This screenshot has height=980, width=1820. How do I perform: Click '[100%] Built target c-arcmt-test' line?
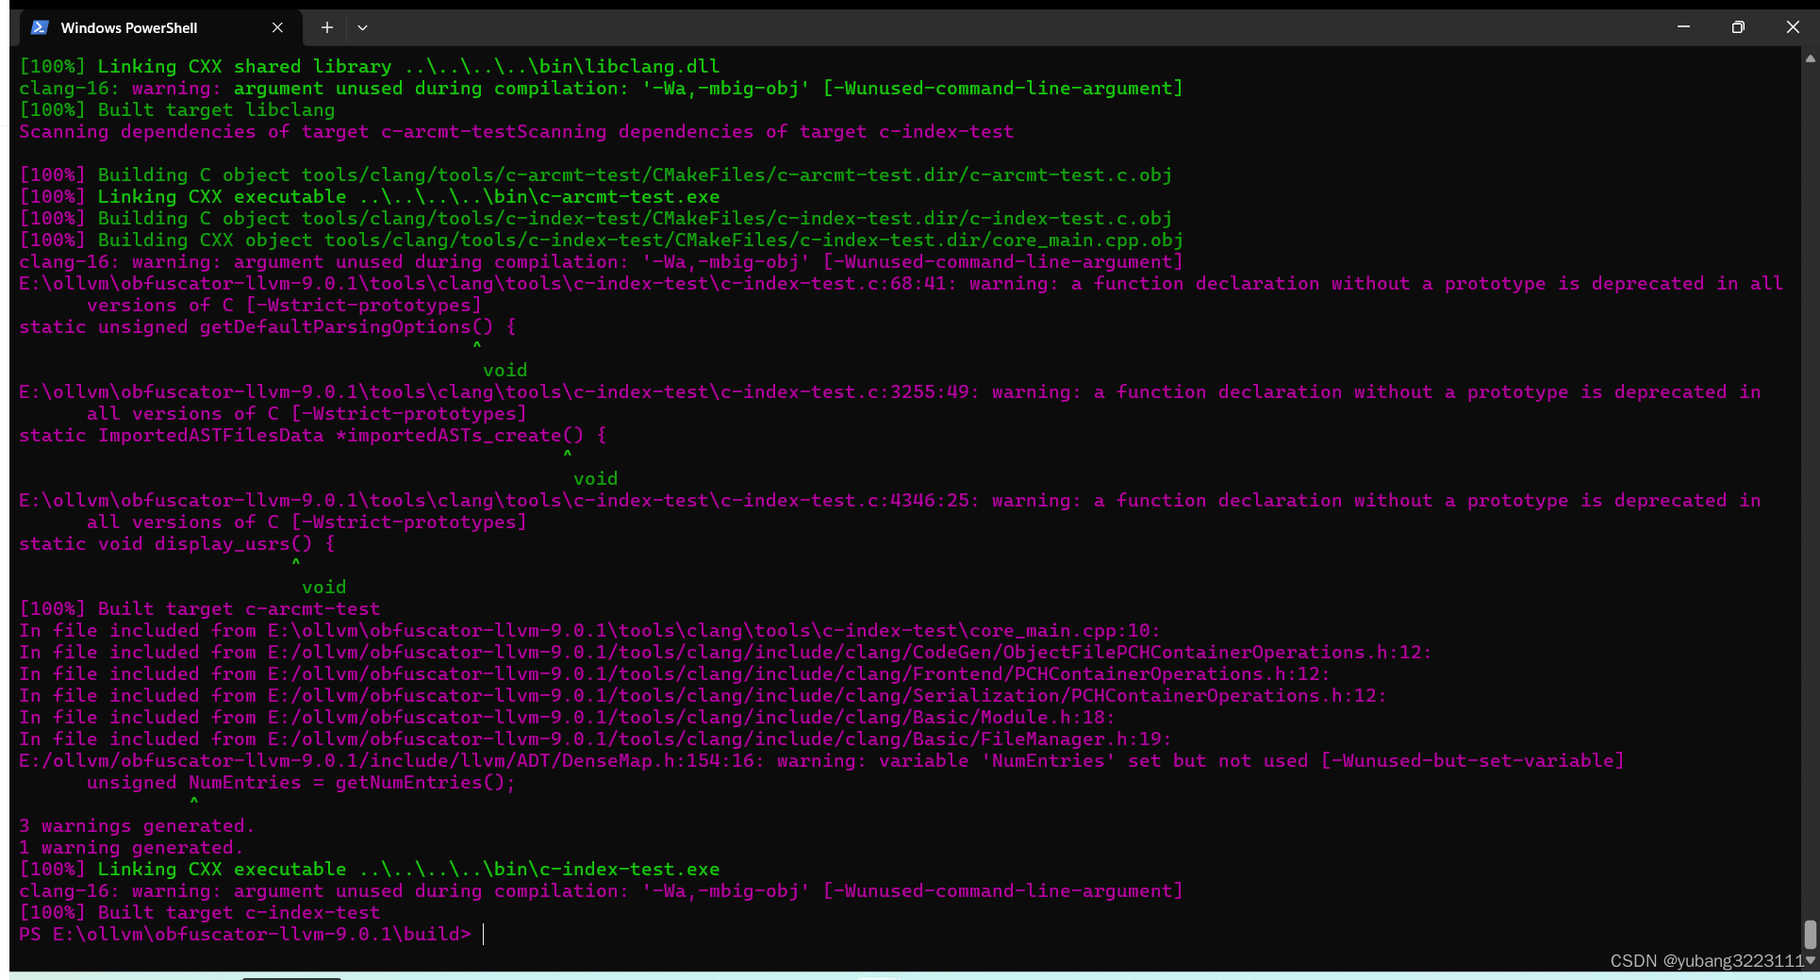(x=200, y=609)
